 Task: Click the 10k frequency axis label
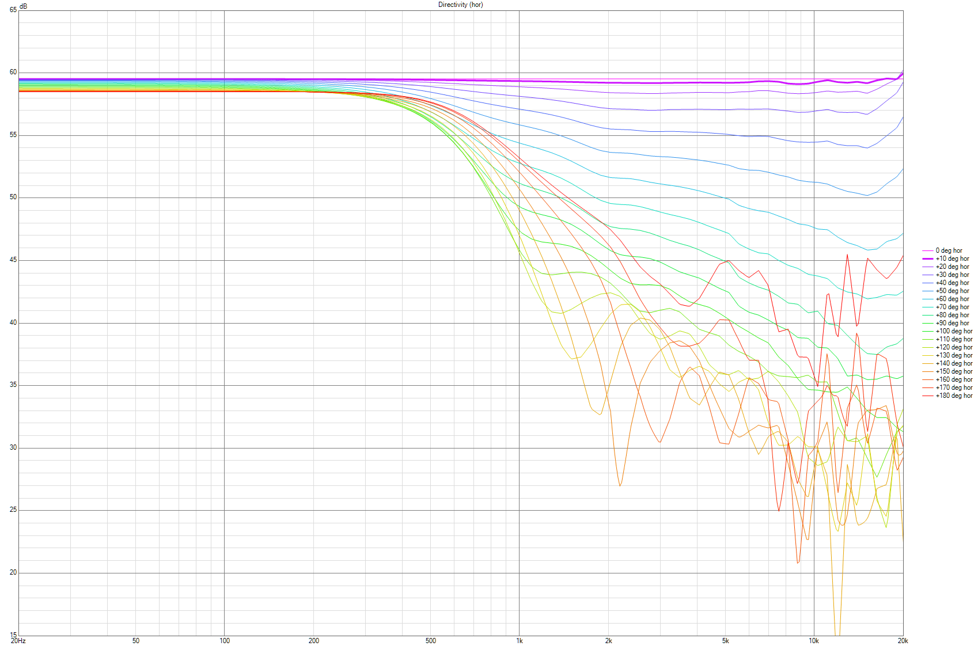(814, 641)
